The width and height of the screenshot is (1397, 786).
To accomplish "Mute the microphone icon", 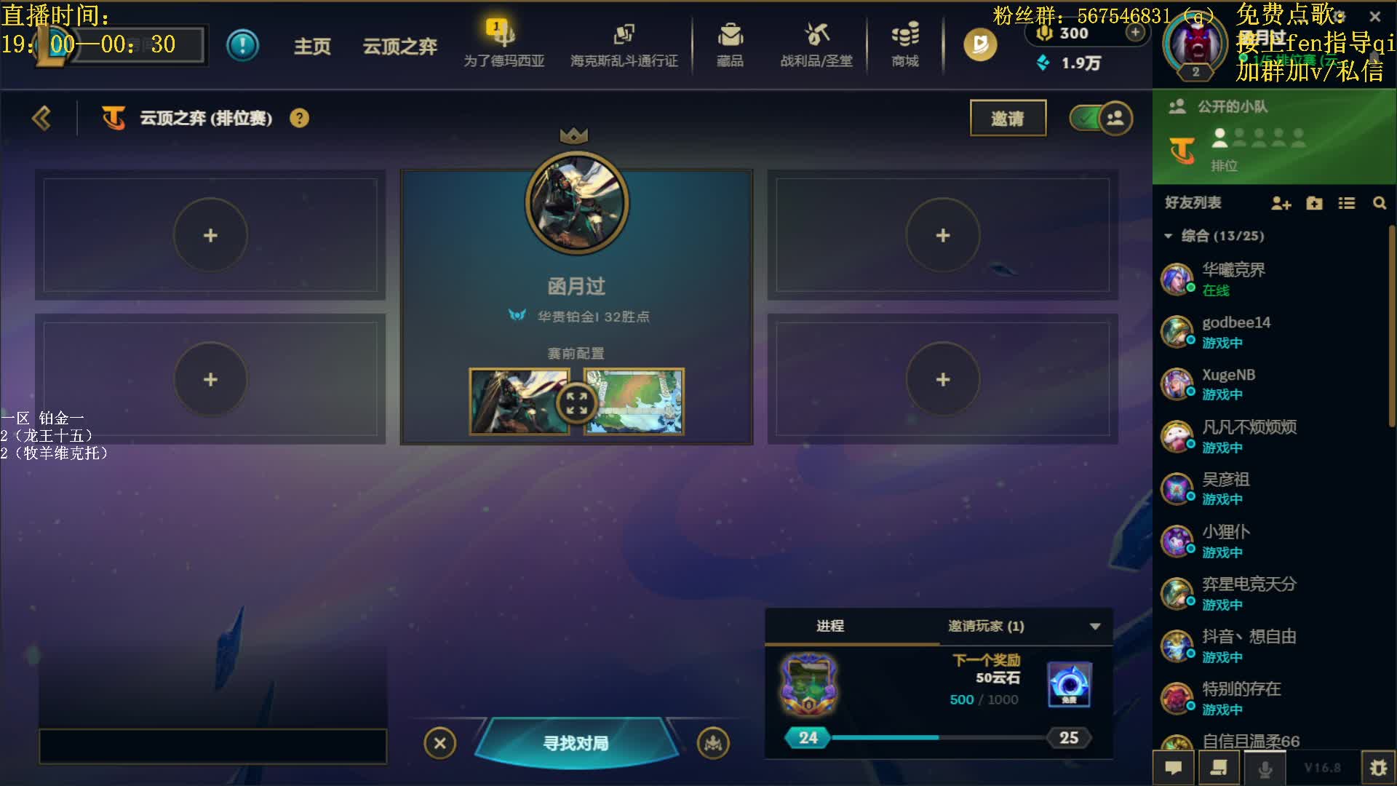I will tap(1265, 768).
